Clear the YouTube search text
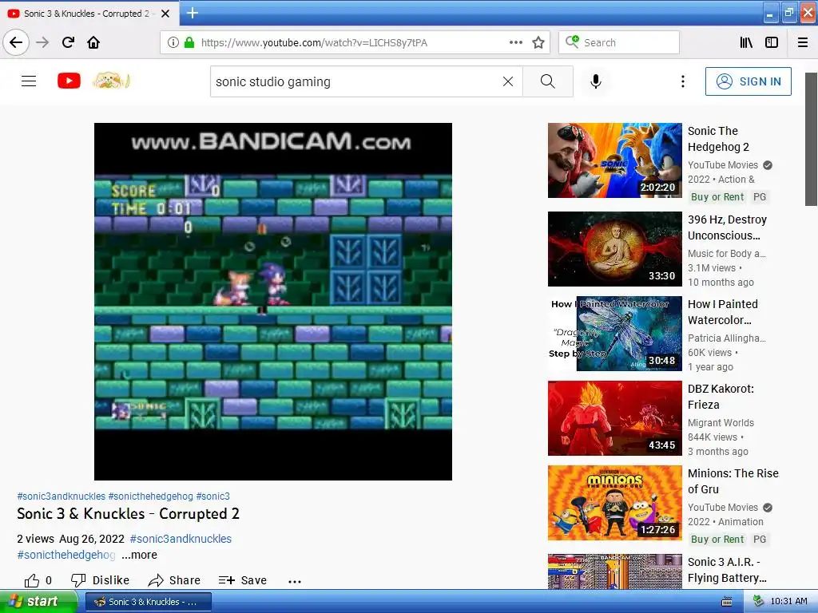 507,81
